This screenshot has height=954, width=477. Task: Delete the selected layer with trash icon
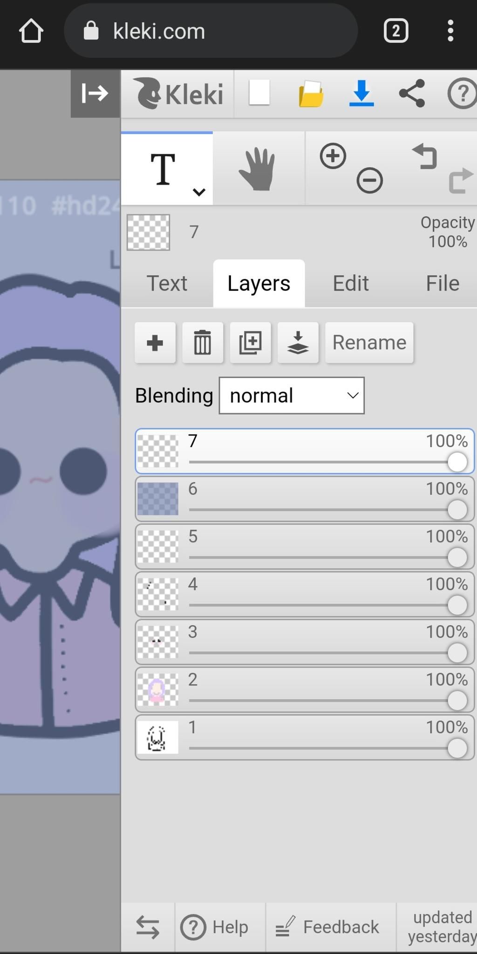(203, 343)
